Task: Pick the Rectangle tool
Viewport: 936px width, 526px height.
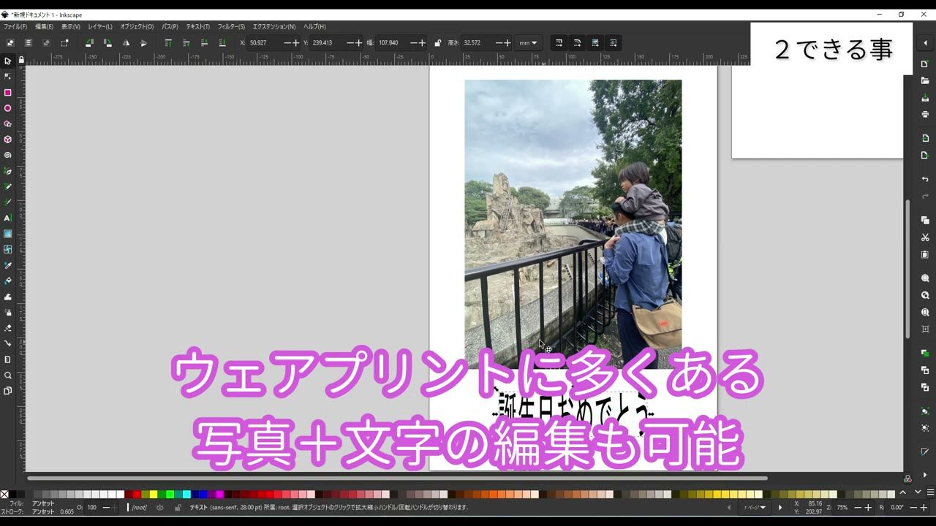Action: [8, 93]
